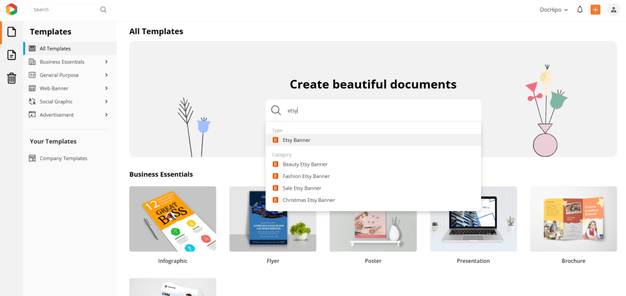Expand the General Purpose chevron
Viewport: 626px width, 296px height.
(x=106, y=75)
